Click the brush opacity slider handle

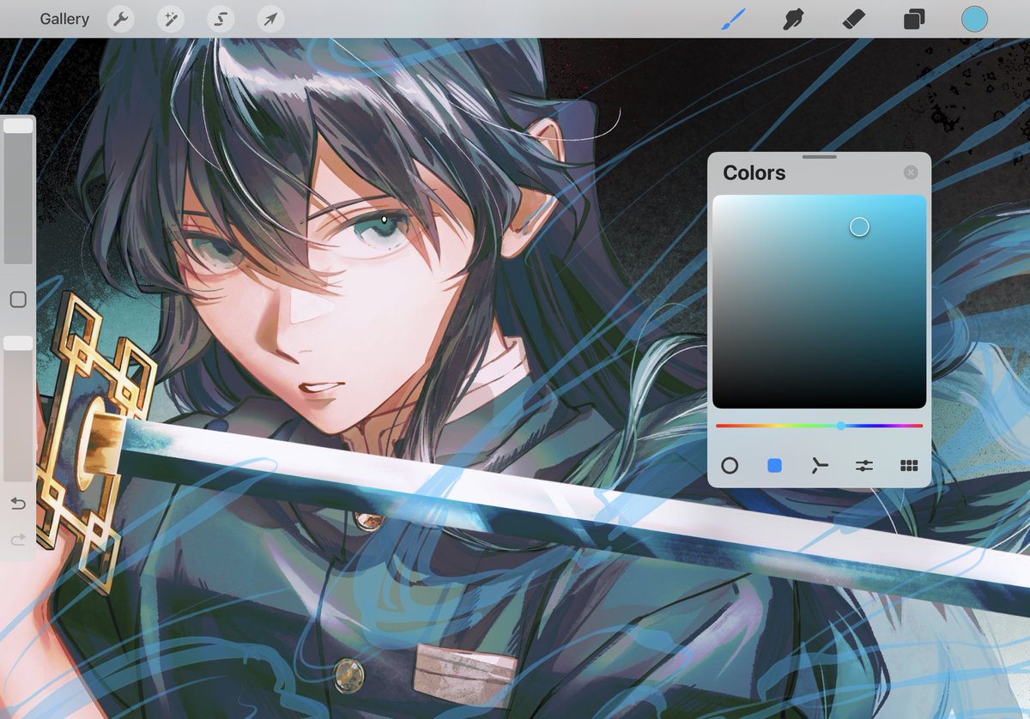click(18, 343)
